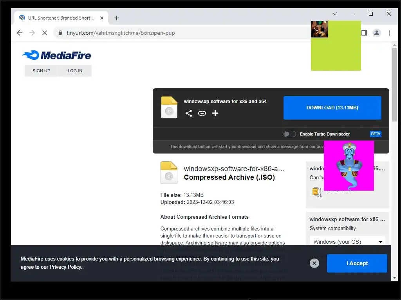Maximize the Chrome window
The height and width of the screenshot is (300, 401).
pos(371,14)
